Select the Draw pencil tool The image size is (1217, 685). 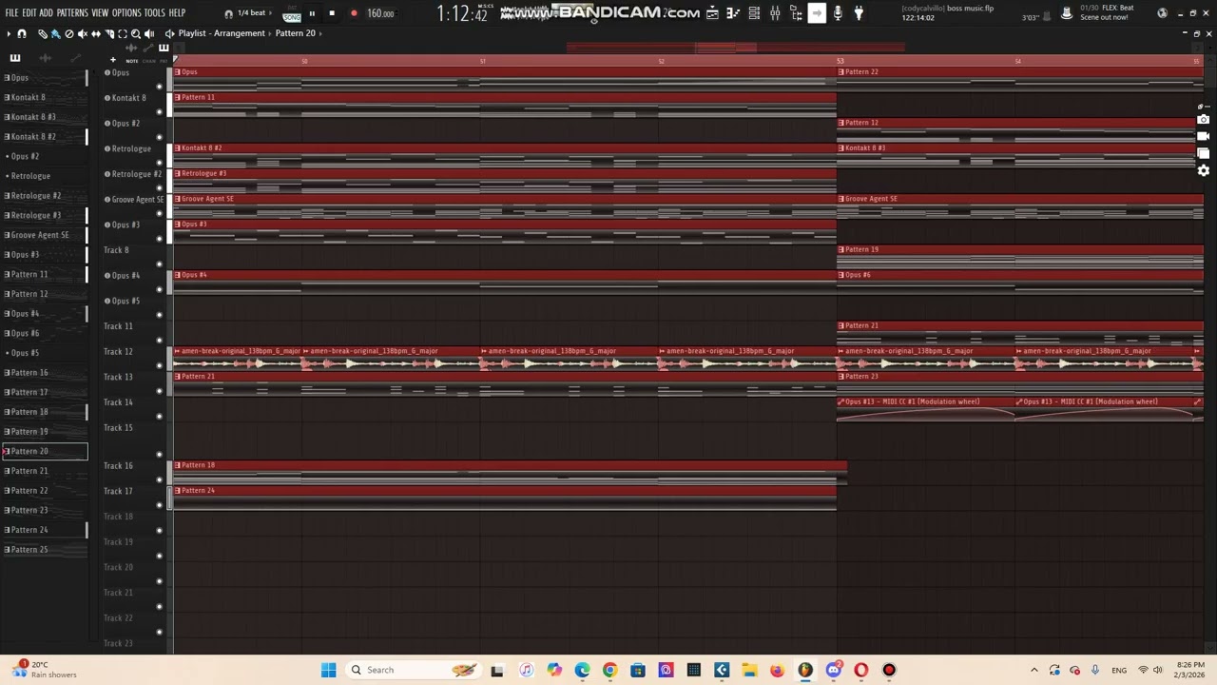pos(43,33)
